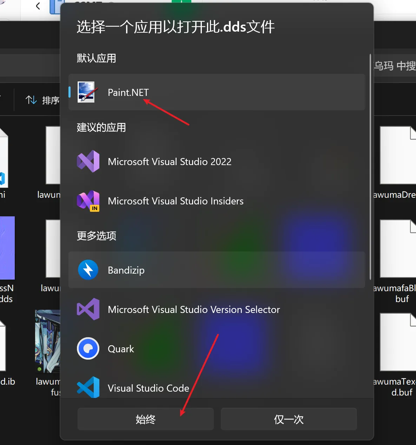The height and width of the screenshot is (445, 416).
Task: Click the Microsoft Visual Studio 2022 icon
Action: 88,162
